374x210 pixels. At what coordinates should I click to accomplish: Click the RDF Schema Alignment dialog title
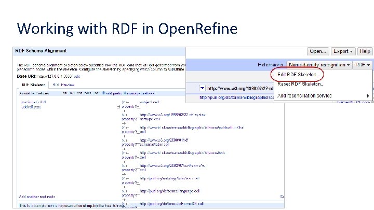tap(41, 51)
